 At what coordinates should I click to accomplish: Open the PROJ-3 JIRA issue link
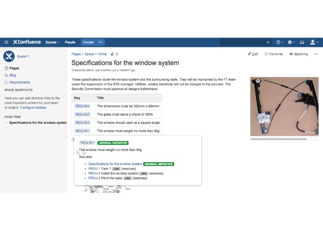(x=94, y=178)
